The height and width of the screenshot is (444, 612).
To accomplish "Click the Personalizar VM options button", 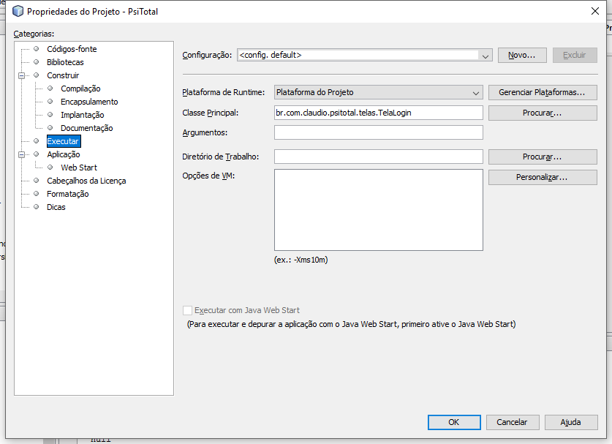I will click(543, 177).
